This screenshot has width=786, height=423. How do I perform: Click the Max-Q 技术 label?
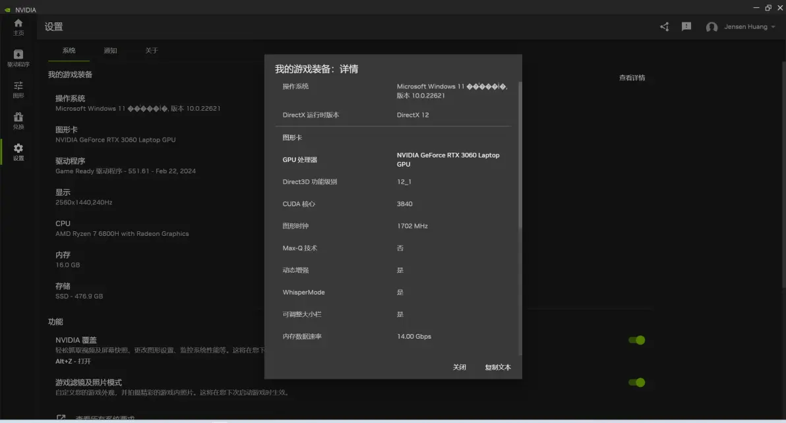click(300, 248)
